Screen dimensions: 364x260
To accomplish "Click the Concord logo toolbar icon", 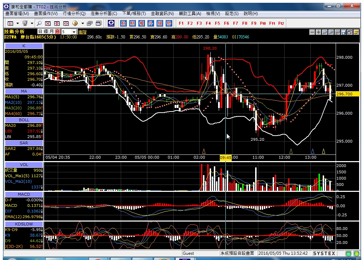I will point(111,23).
